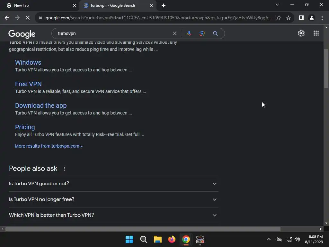The image size is (329, 247).
Task: Open the Pricing sitelink
Action: [x=25, y=127]
